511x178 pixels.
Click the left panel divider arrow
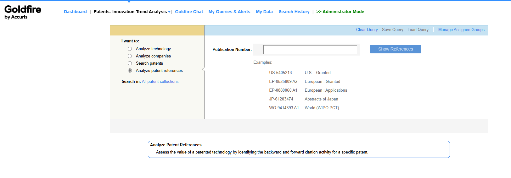coord(203,69)
